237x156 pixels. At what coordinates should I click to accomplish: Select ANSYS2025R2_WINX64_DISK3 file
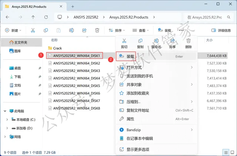[x=74, y=71]
